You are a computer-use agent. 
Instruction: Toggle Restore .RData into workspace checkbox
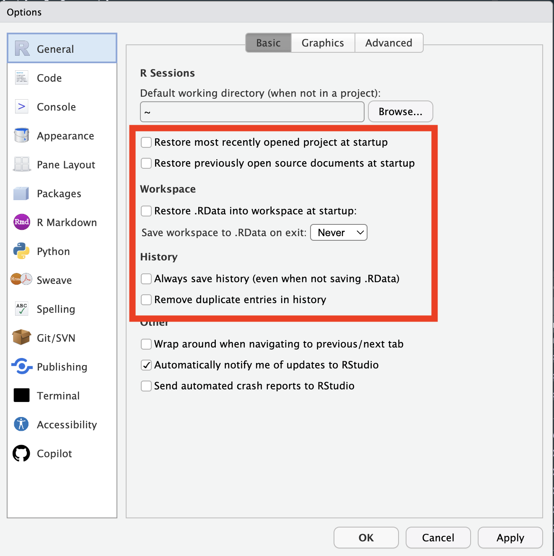pyautogui.click(x=146, y=211)
